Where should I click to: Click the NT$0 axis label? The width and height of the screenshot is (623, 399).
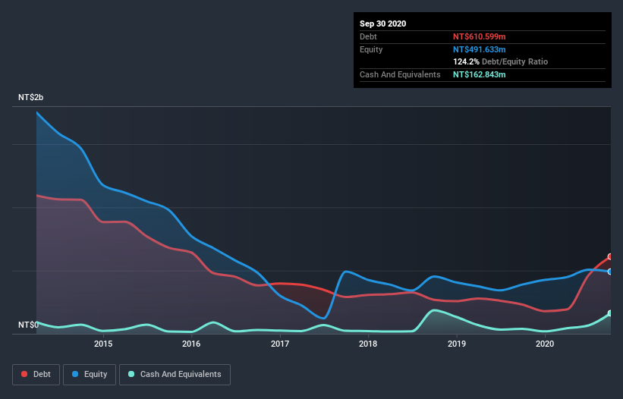pos(28,325)
